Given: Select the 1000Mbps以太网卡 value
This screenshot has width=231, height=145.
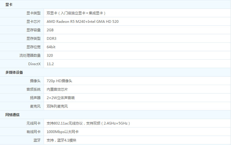Looking at the screenshot, I should point(63,132).
